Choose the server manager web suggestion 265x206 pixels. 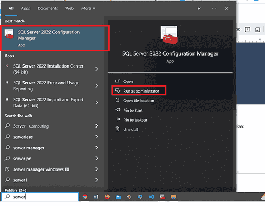(x=28, y=148)
